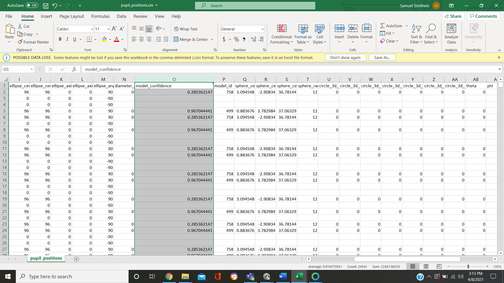This screenshot has height=283, width=504.
Task: Click the Insert cells icon
Action: (339, 28)
